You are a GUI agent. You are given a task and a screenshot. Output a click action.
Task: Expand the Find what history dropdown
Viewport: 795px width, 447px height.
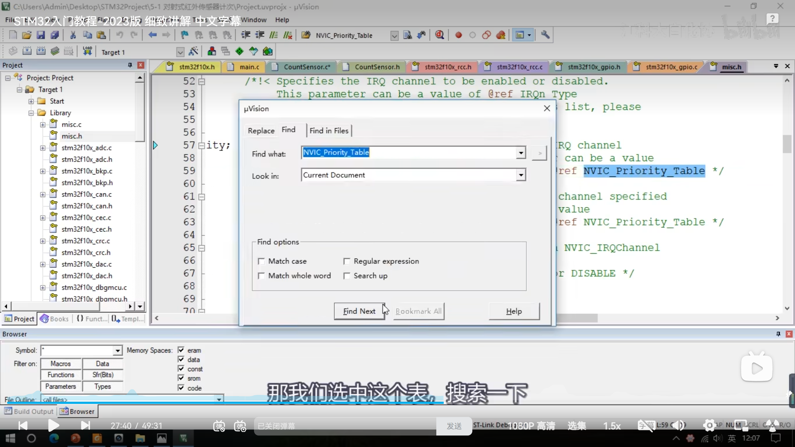(x=521, y=153)
